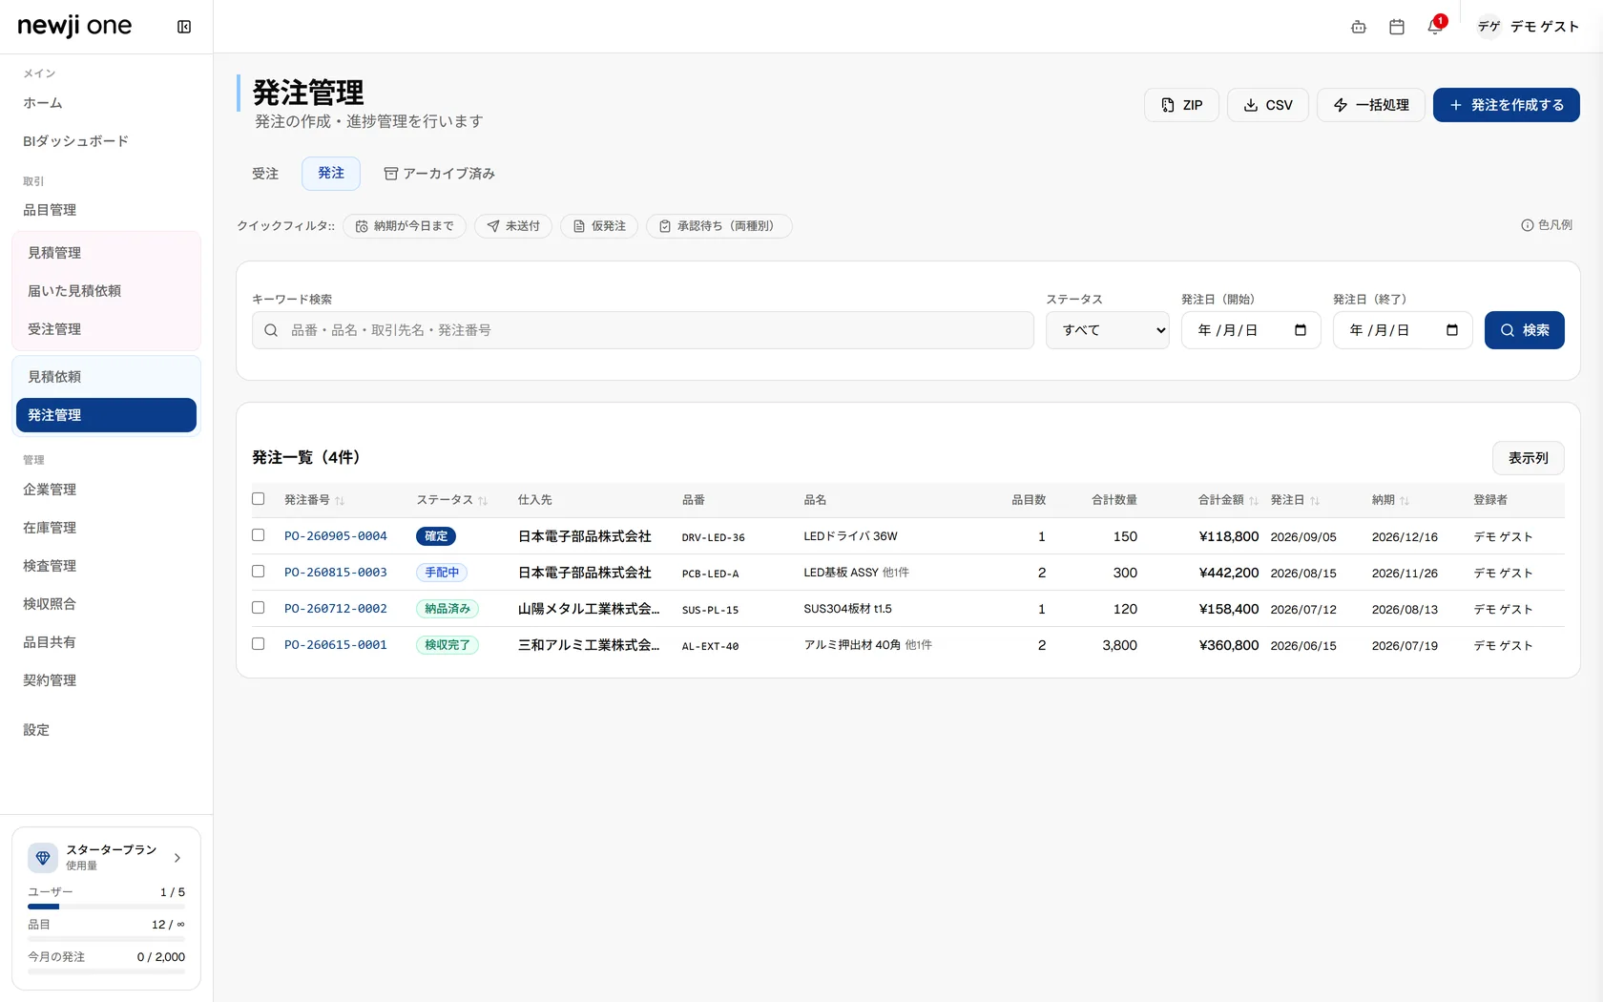
Task: Click the calendar picker in 発注日(終了) field
Action: [x=1451, y=330]
